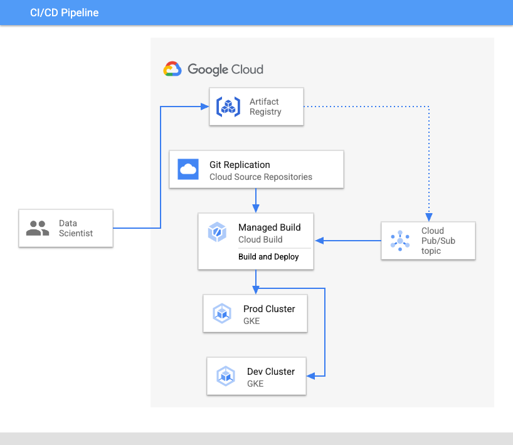Image resolution: width=513 pixels, height=445 pixels.
Task: Click the Git Replication box
Action: click(256, 169)
